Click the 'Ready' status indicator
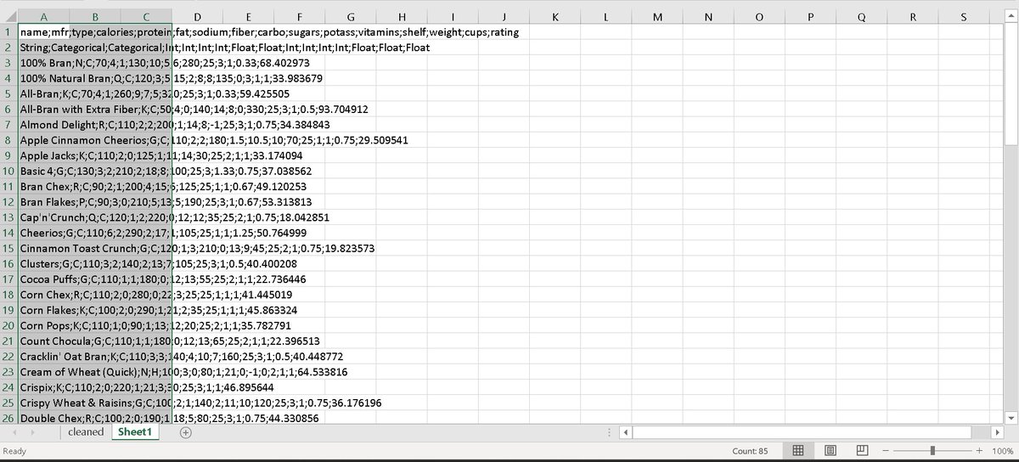 coord(15,450)
